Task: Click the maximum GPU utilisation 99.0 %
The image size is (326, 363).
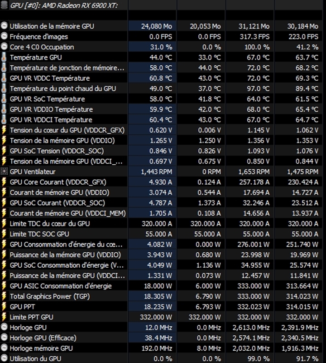Action: (x=259, y=358)
